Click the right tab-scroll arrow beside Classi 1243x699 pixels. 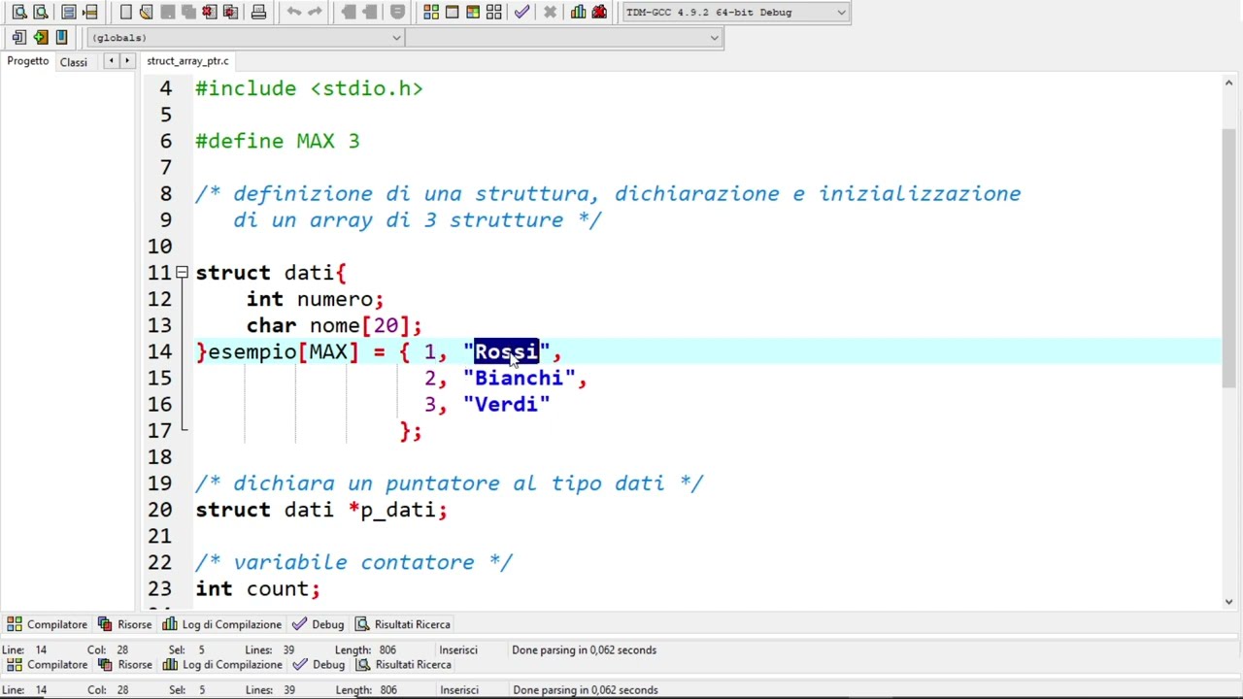pyautogui.click(x=126, y=61)
